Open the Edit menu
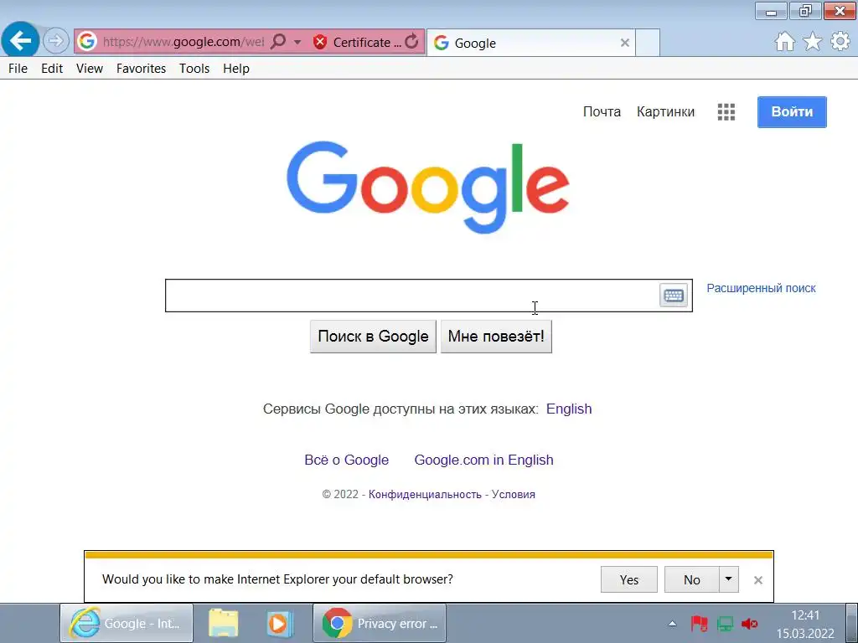This screenshot has height=643, width=858. coord(52,69)
